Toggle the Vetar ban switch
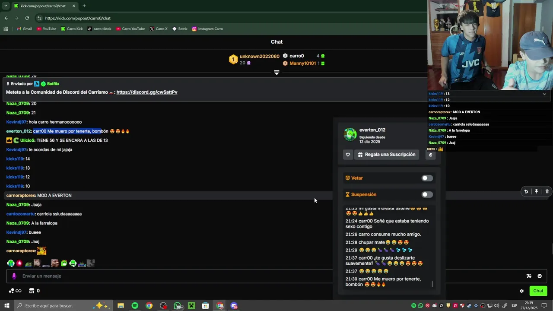Screen dimensions: 553x311 [x=427, y=178]
